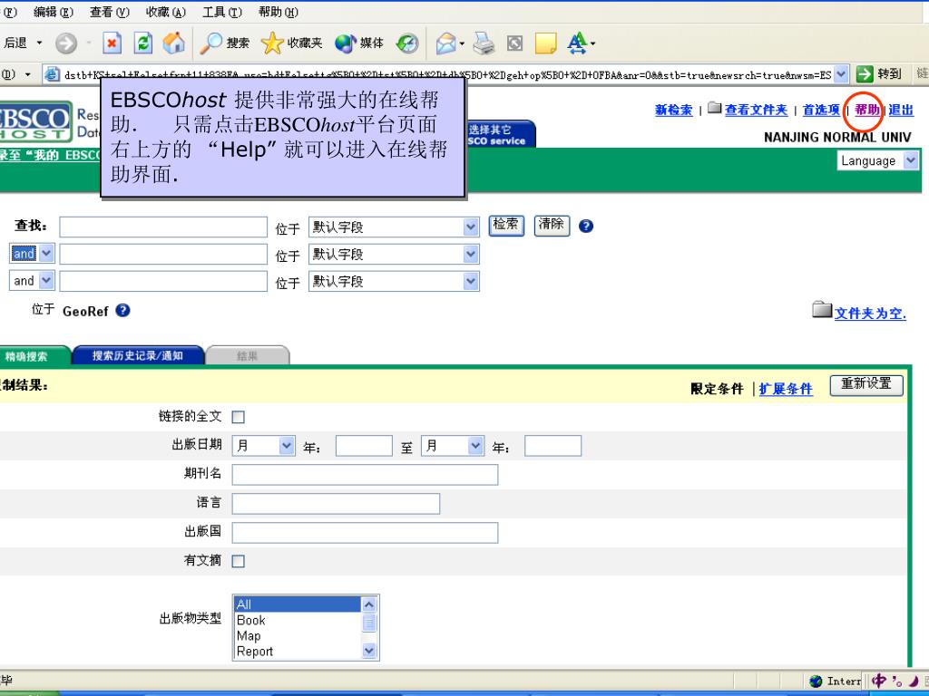Open the Media (媒体) toolbar button
The height and width of the screenshot is (696, 929).
point(359,43)
